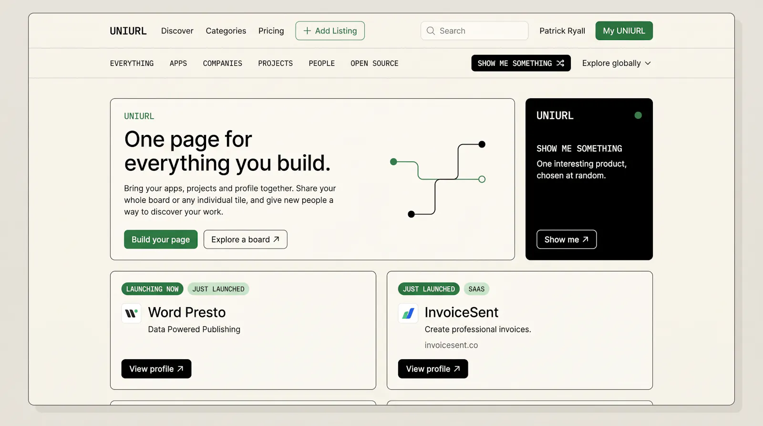Open My UNIURL dashboard
763x426 pixels.
(624, 31)
